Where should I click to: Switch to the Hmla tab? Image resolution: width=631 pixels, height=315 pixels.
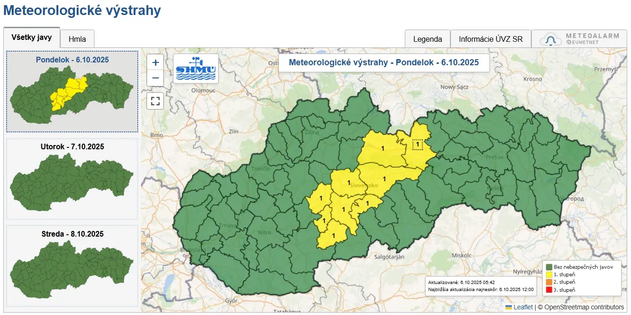(77, 39)
